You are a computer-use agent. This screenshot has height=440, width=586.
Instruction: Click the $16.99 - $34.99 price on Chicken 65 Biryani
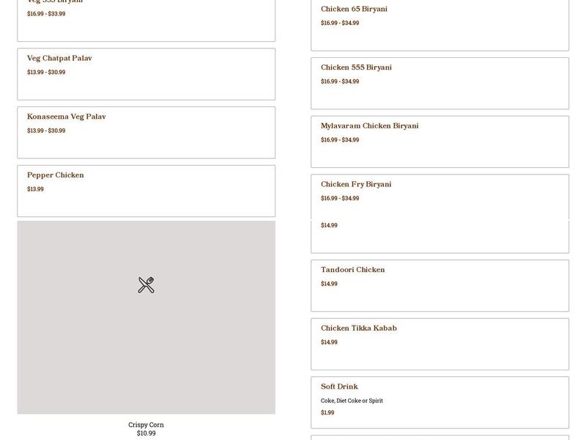click(338, 23)
